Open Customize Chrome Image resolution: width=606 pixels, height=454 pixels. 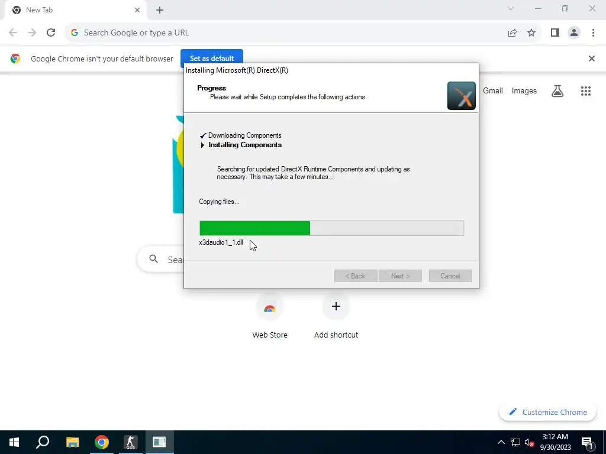(x=548, y=412)
